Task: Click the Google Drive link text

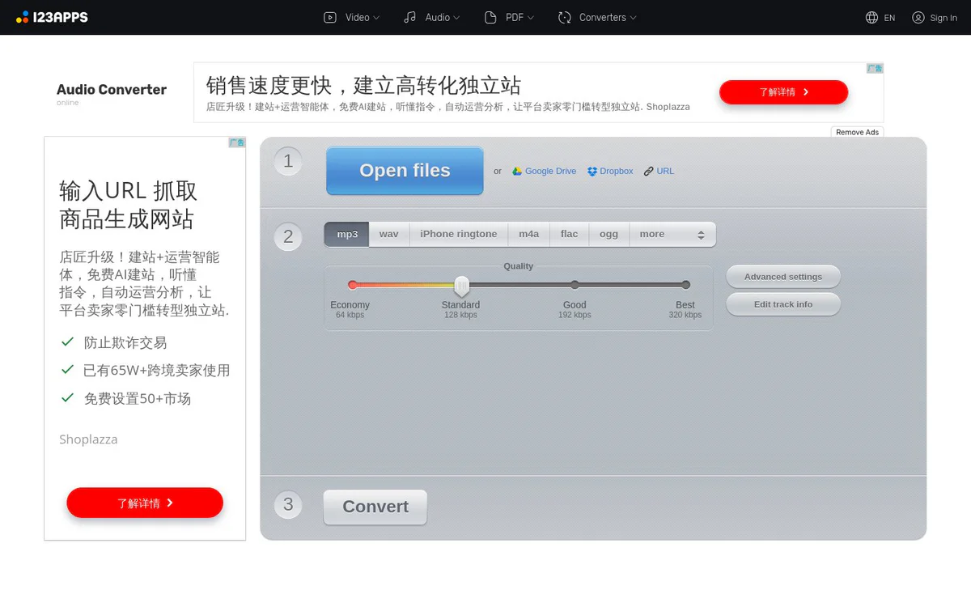Action: tap(550, 171)
